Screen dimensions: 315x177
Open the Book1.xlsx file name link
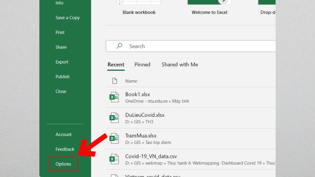[137, 94]
